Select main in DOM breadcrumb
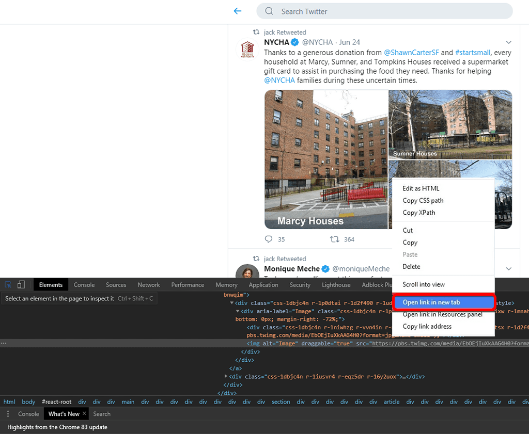The width and height of the screenshot is (529, 434). [x=128, y=401]
